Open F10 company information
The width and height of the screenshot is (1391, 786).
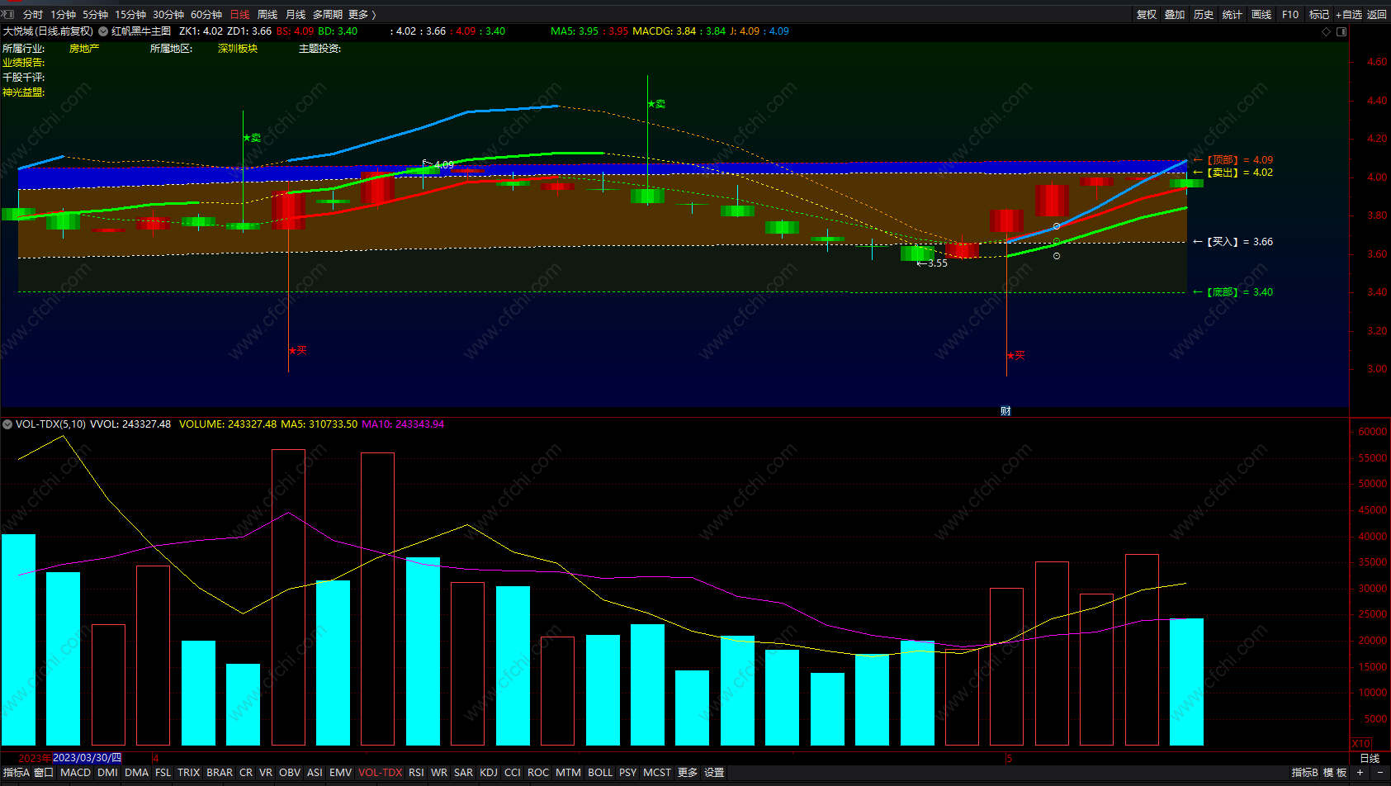pyautogui.click(x=1290, y=15)
